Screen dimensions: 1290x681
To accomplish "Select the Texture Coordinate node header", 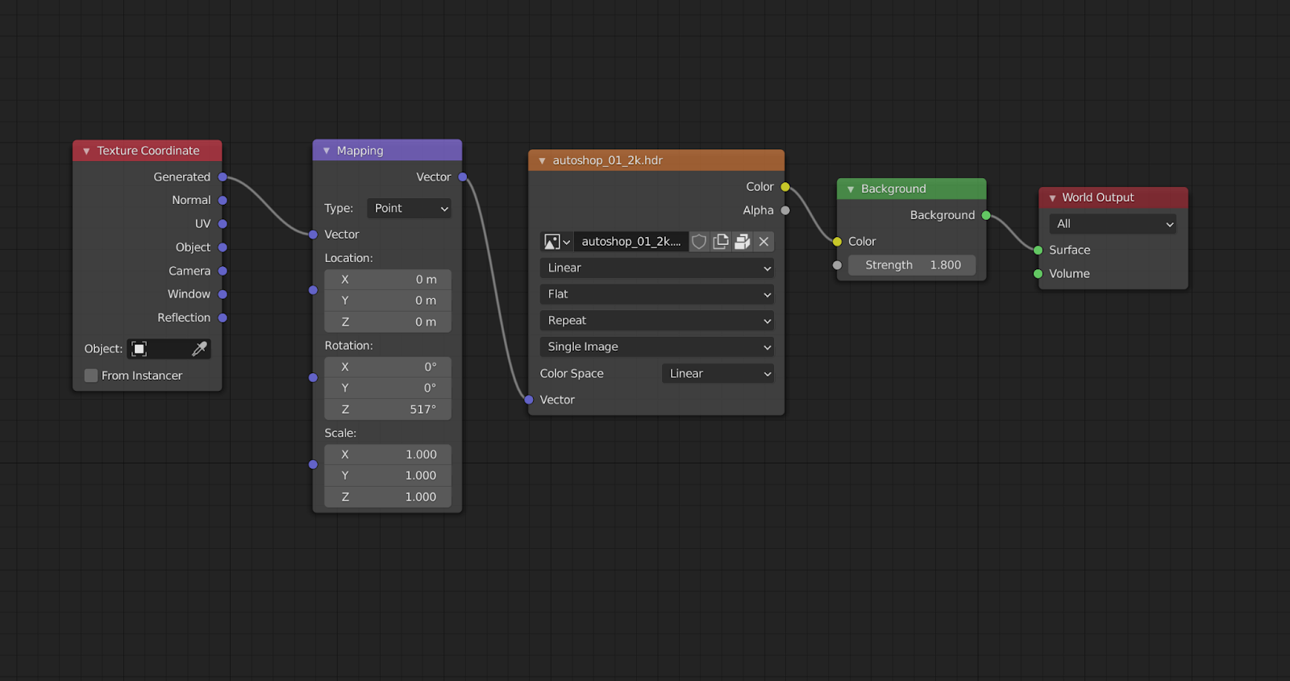I will [148, 151].
